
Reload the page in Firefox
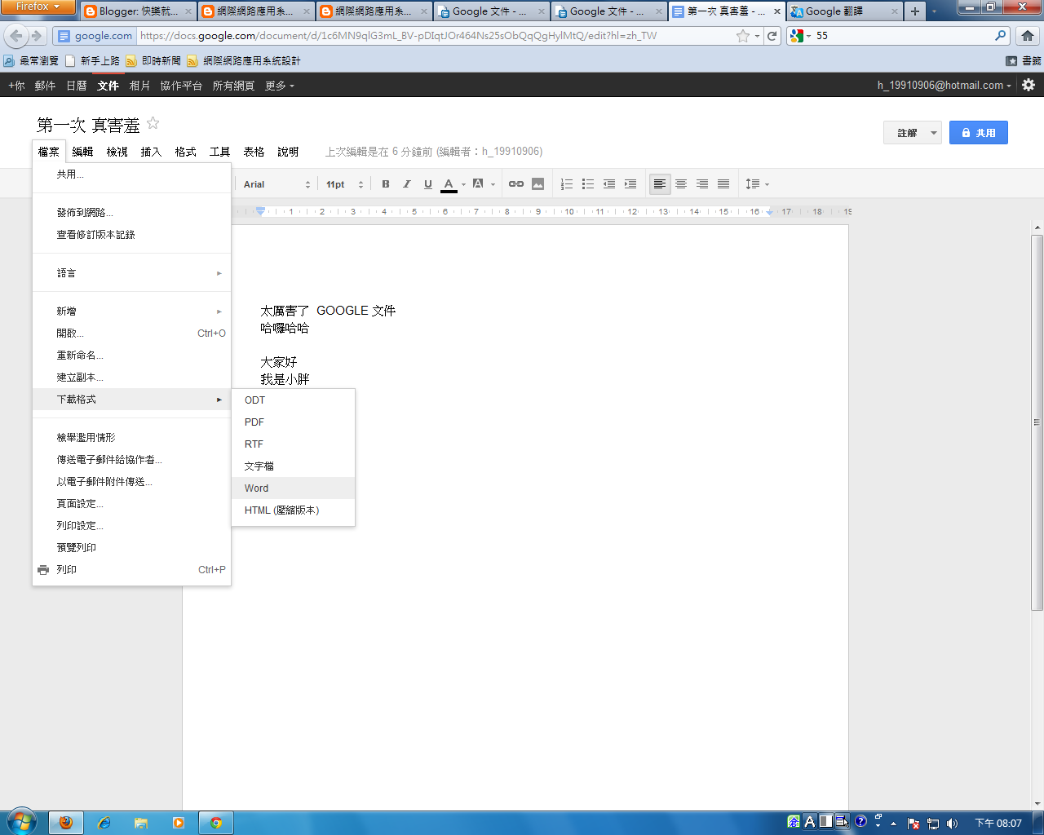click(x=772, y=36)
